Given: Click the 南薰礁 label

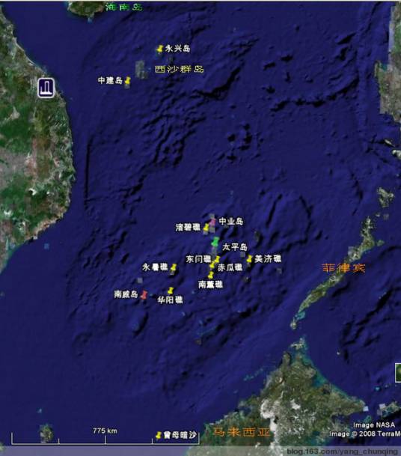Looking at the screenshot, I should (211, 284).
